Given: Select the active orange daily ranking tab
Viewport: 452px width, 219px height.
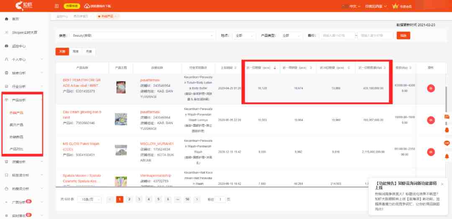Looking at the screenshot, I should click(x=62, y=51).
